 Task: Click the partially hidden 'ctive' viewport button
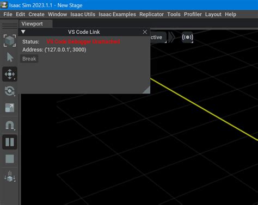tap(158, 38)
